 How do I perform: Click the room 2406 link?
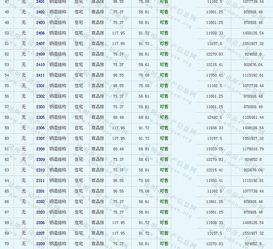point(40,33)
